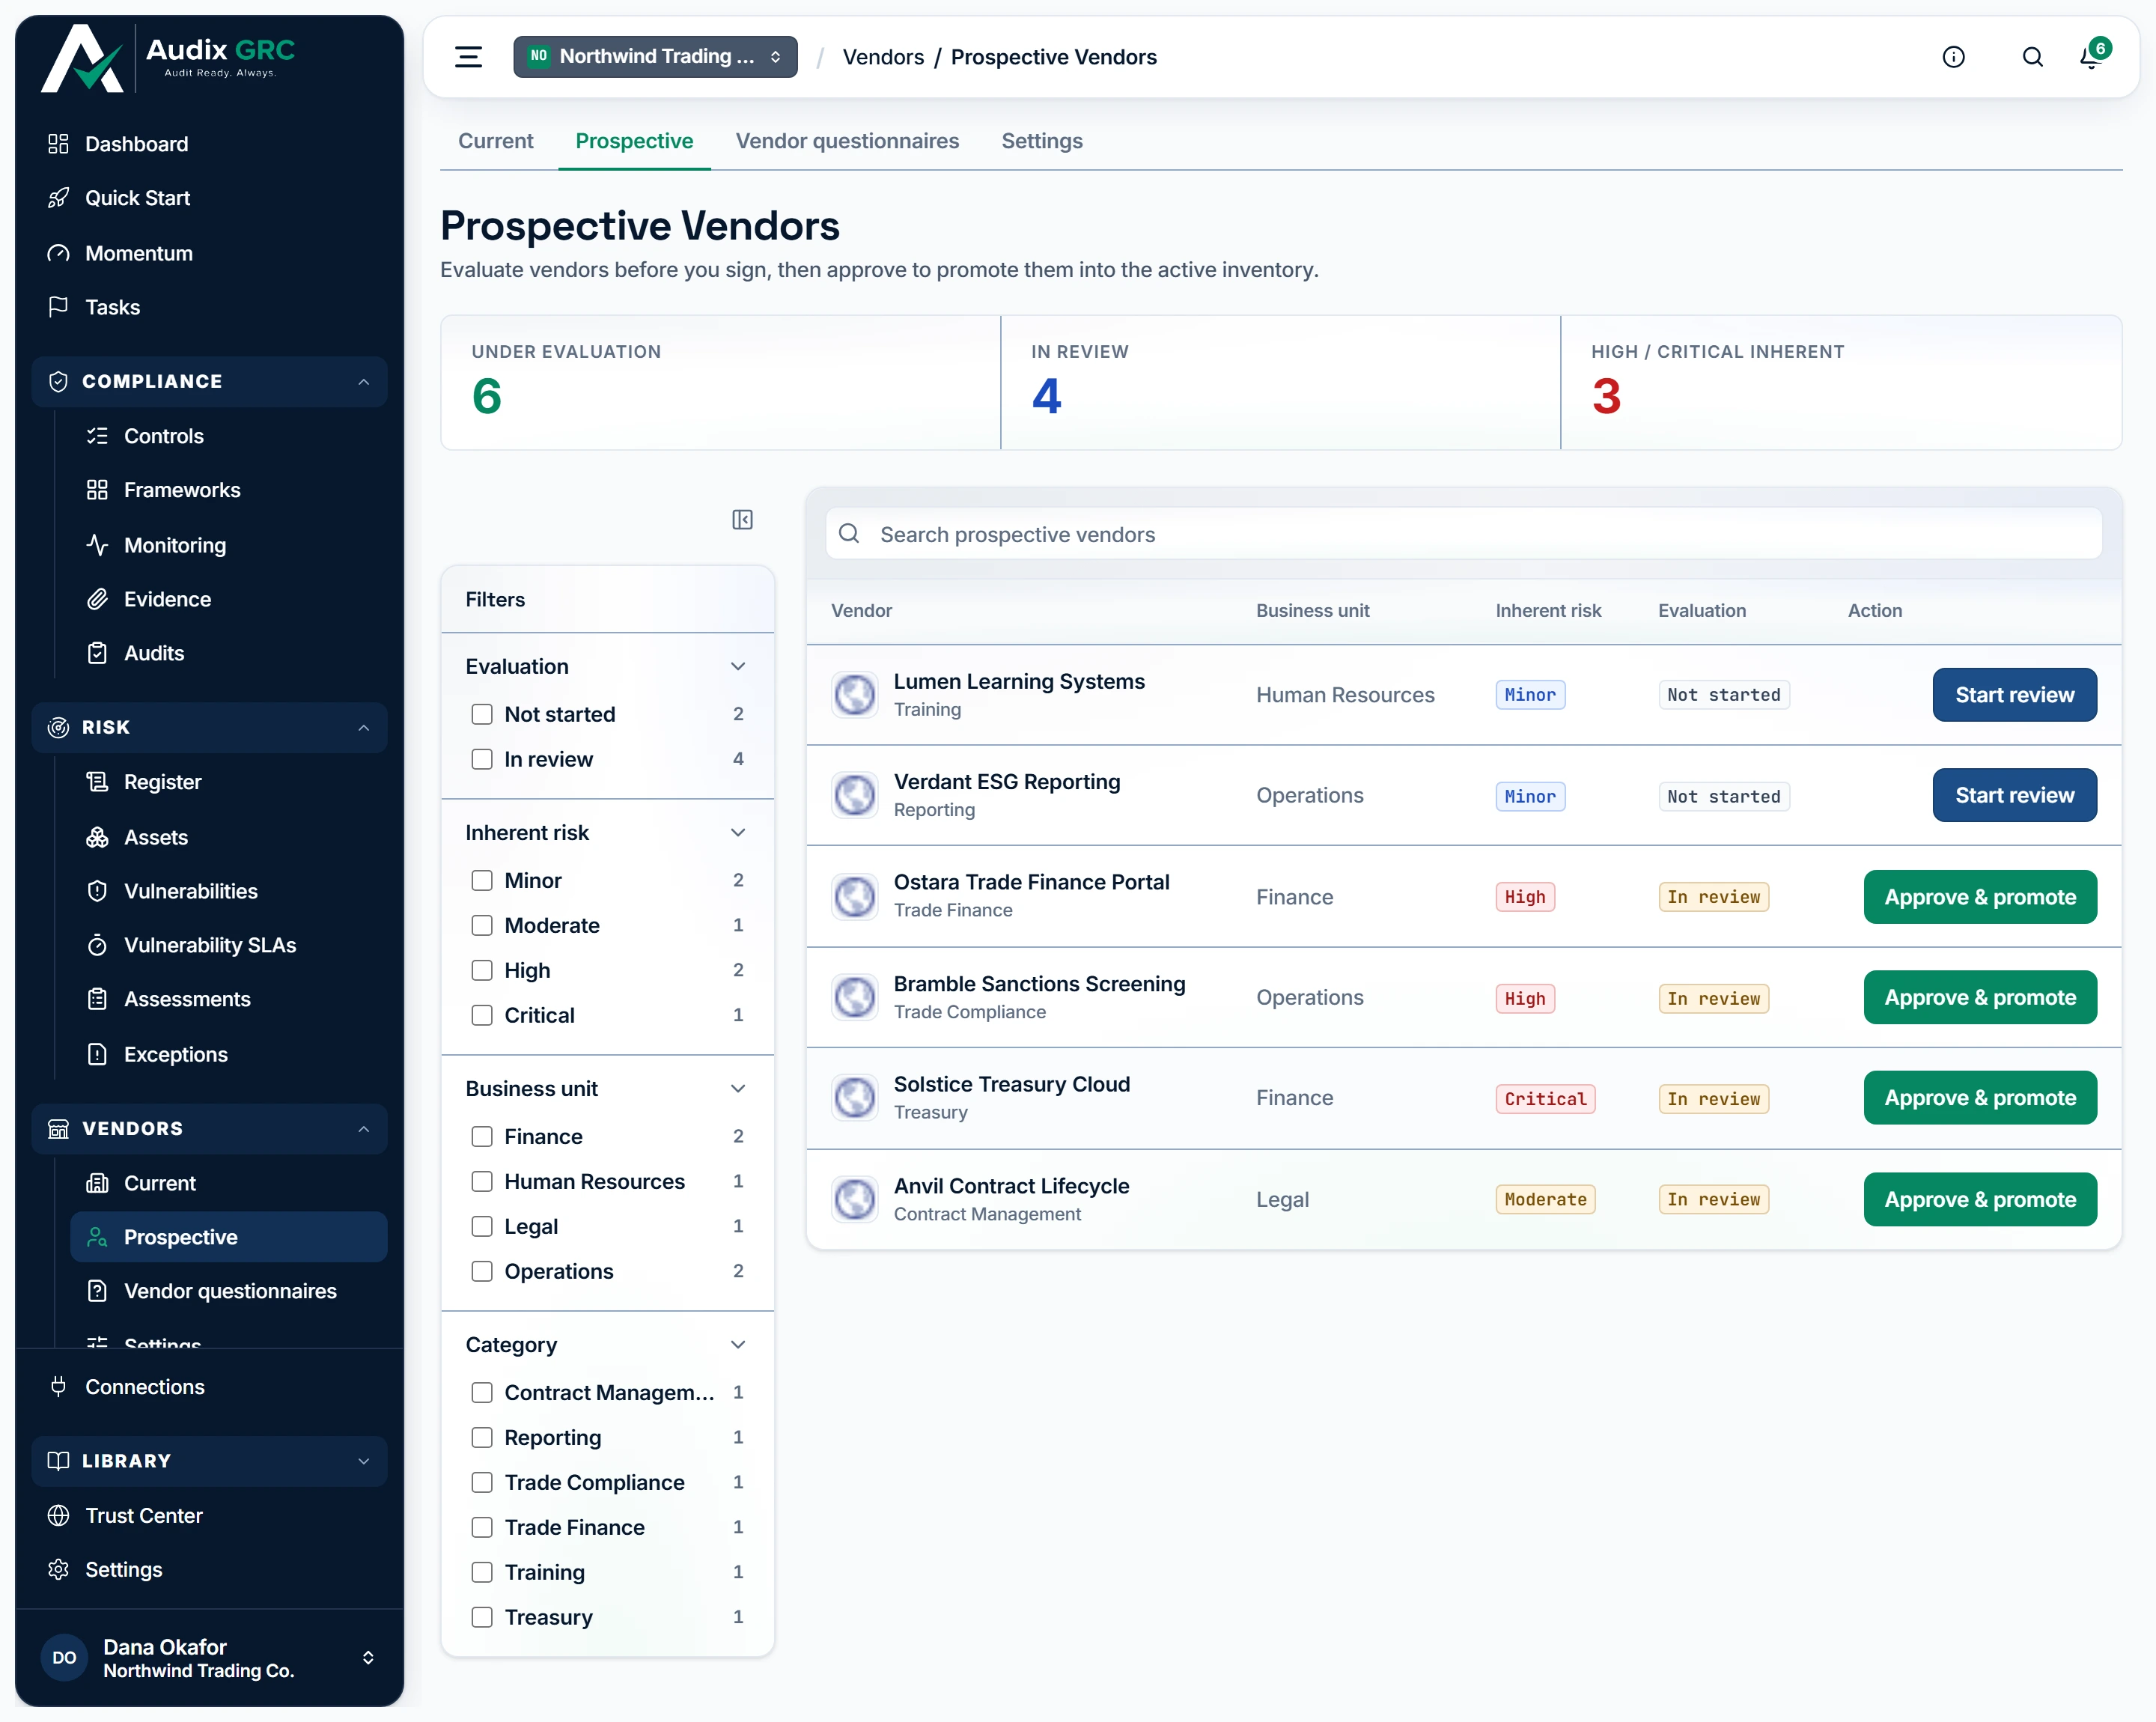Collapse the filters panel icon
2156x1722 pixels.
point(742,519)
